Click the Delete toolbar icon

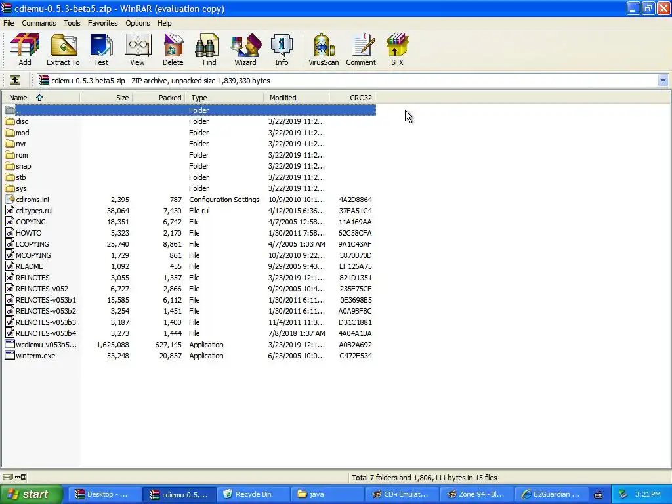point(173,49)
